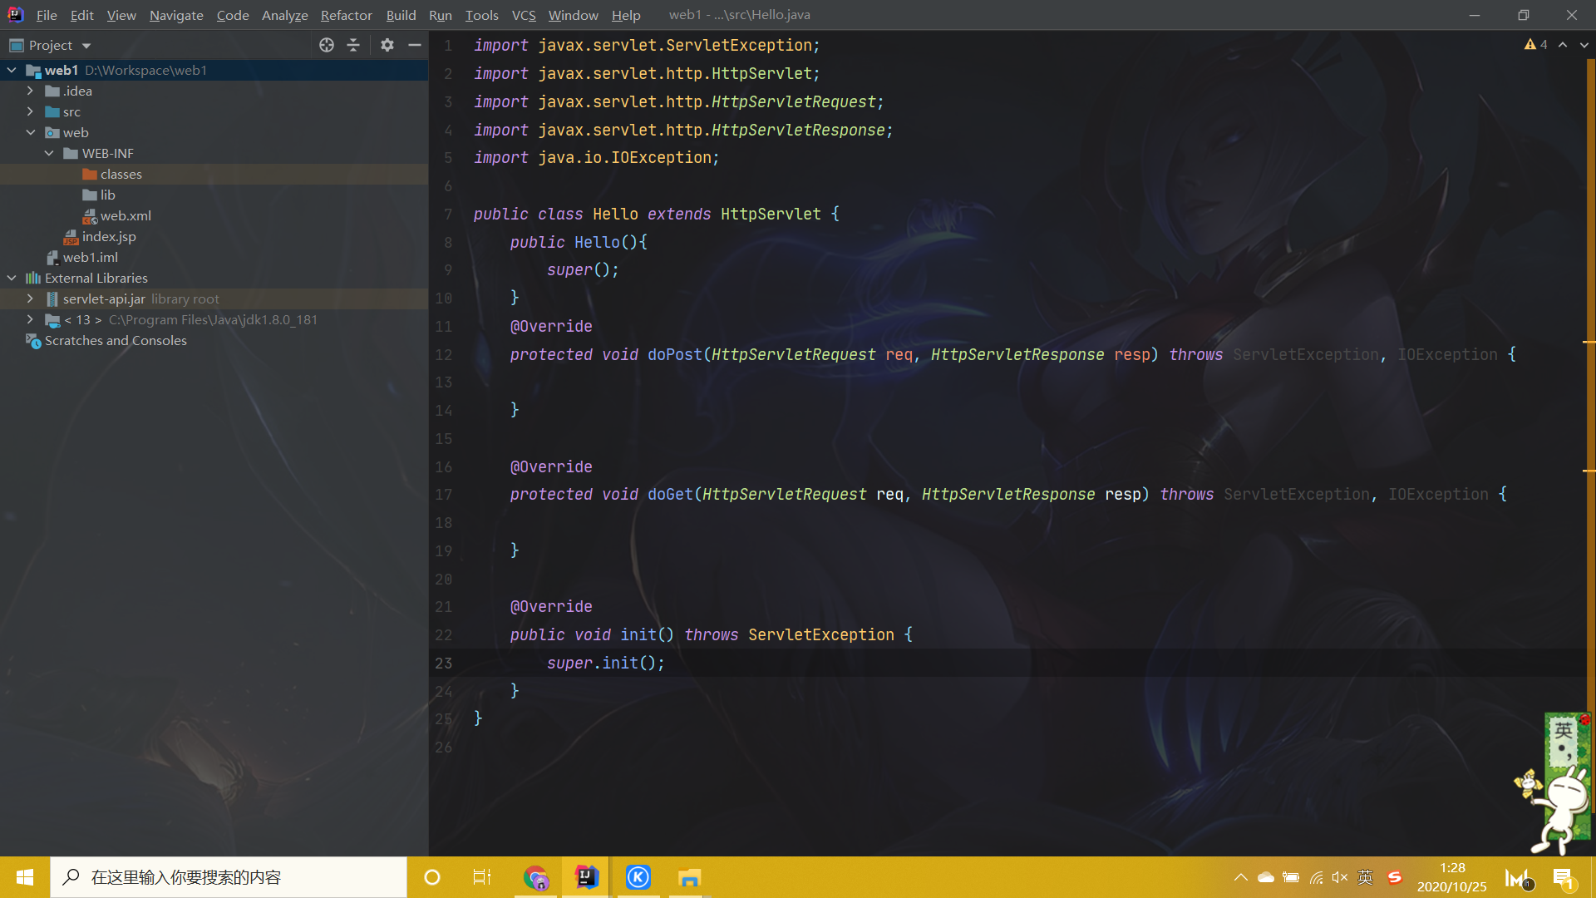Hide the Project tool window

(415, 45)
